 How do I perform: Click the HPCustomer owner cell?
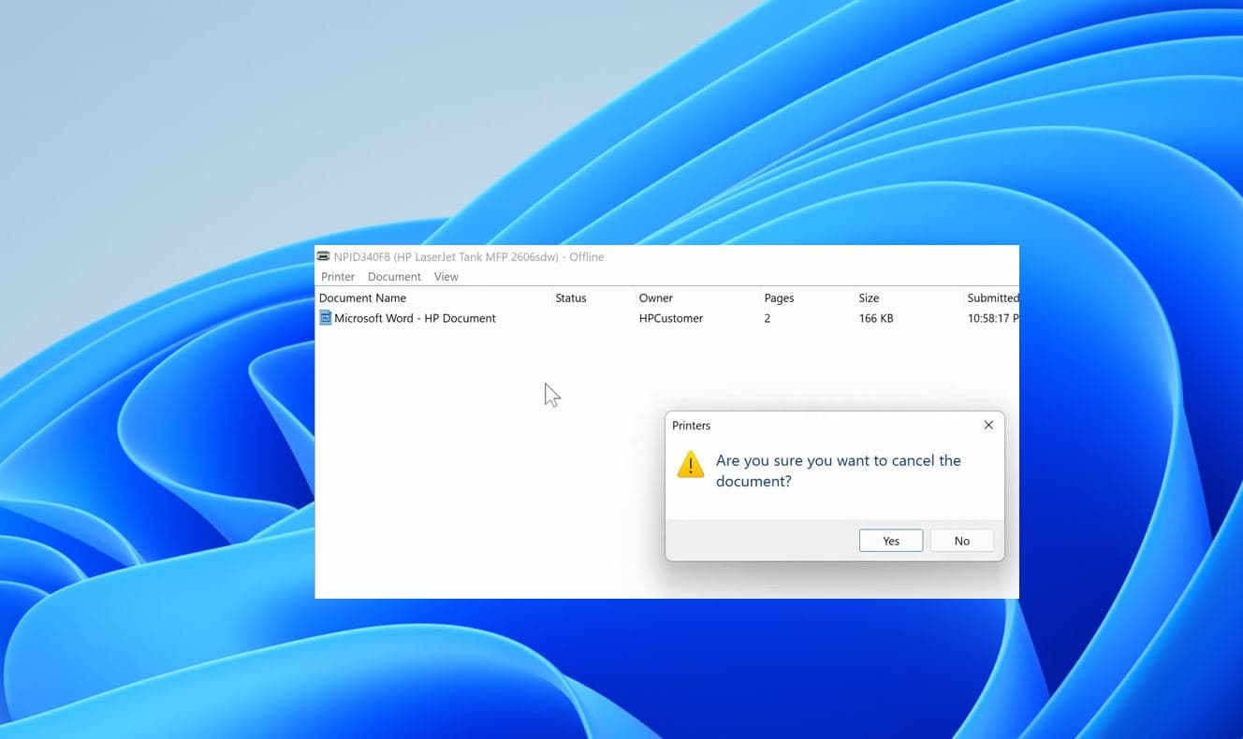[x=671, y=318]
